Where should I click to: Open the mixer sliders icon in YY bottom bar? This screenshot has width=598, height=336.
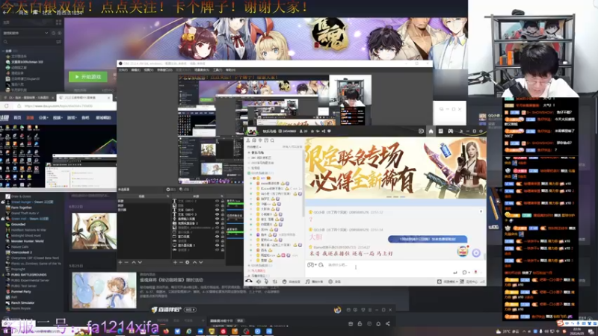click(x=274, y=281)
